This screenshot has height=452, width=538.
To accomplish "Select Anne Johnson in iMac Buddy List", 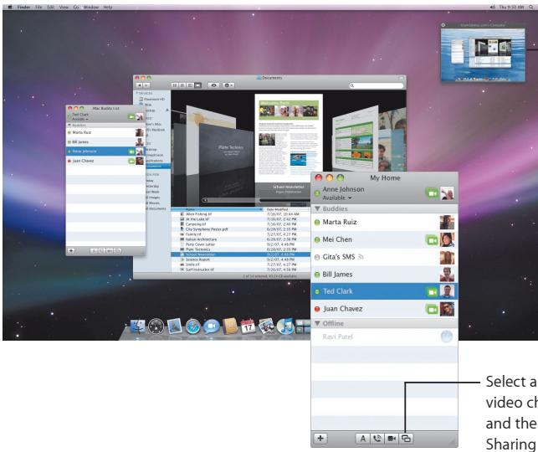I will [105, 152].
